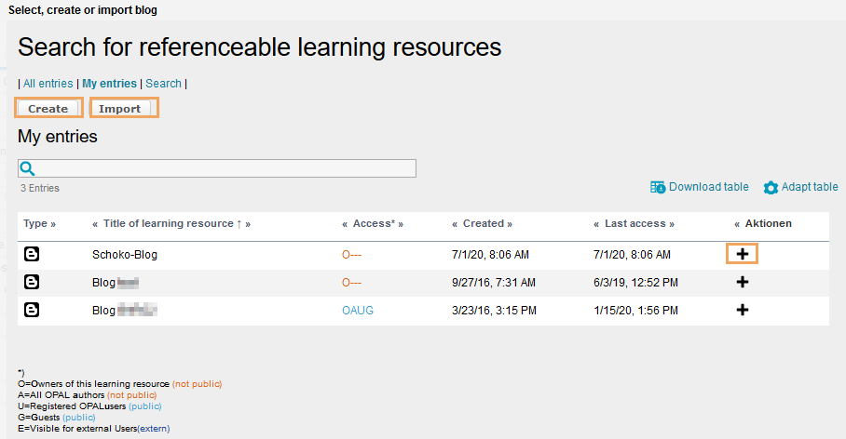Click Adapt table gear icon
This screenshot has width=846, height=439.
coord(771,188)
